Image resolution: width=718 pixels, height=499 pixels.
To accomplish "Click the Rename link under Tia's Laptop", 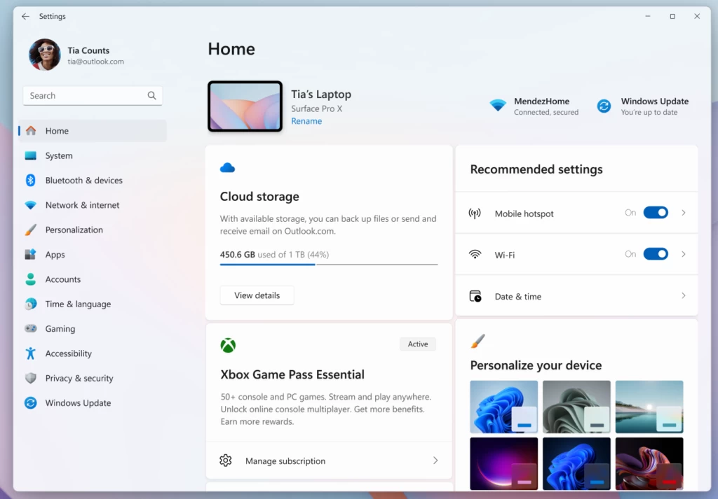I will pos(306,120).
